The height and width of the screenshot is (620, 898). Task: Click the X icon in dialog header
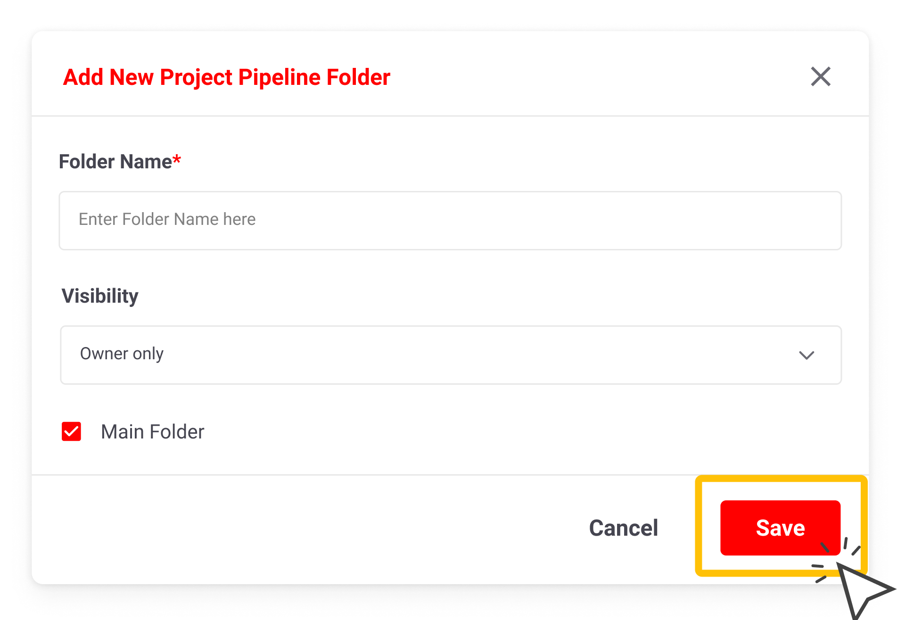820,76
